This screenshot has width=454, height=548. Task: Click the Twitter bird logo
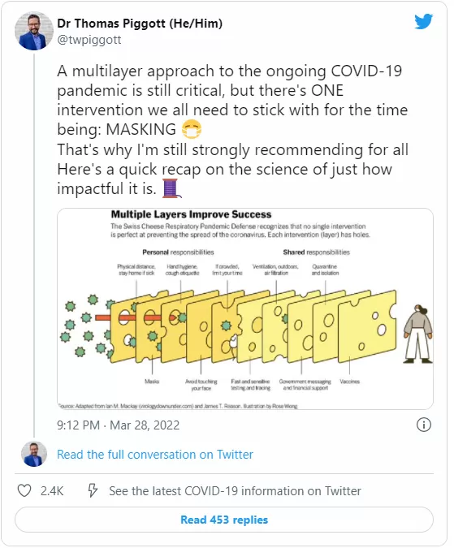point(424,22)
